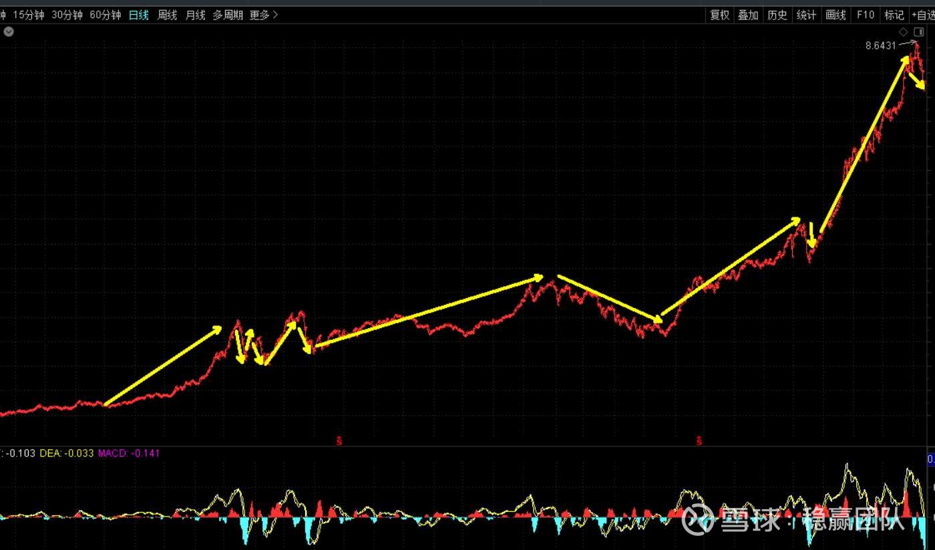The image size is (935, 550).
Task: Select the 周线 weekly chart tab
Action: tap(167, 15)
